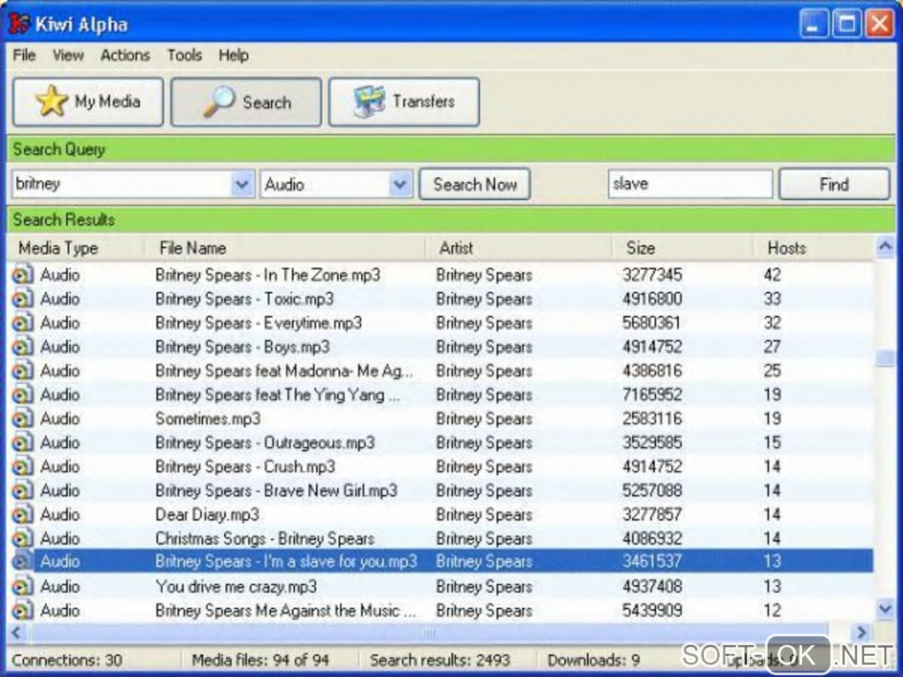Click horizontal scrollbar left arrow

17,633
